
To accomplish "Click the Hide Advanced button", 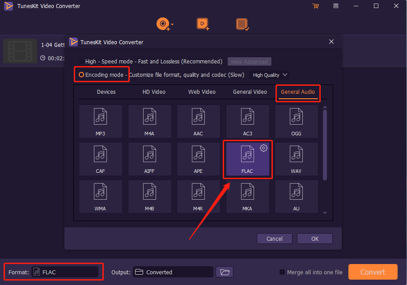I will coord(250,62).
